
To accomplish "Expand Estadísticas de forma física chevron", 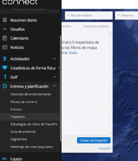I will click(x=59, y=68).
